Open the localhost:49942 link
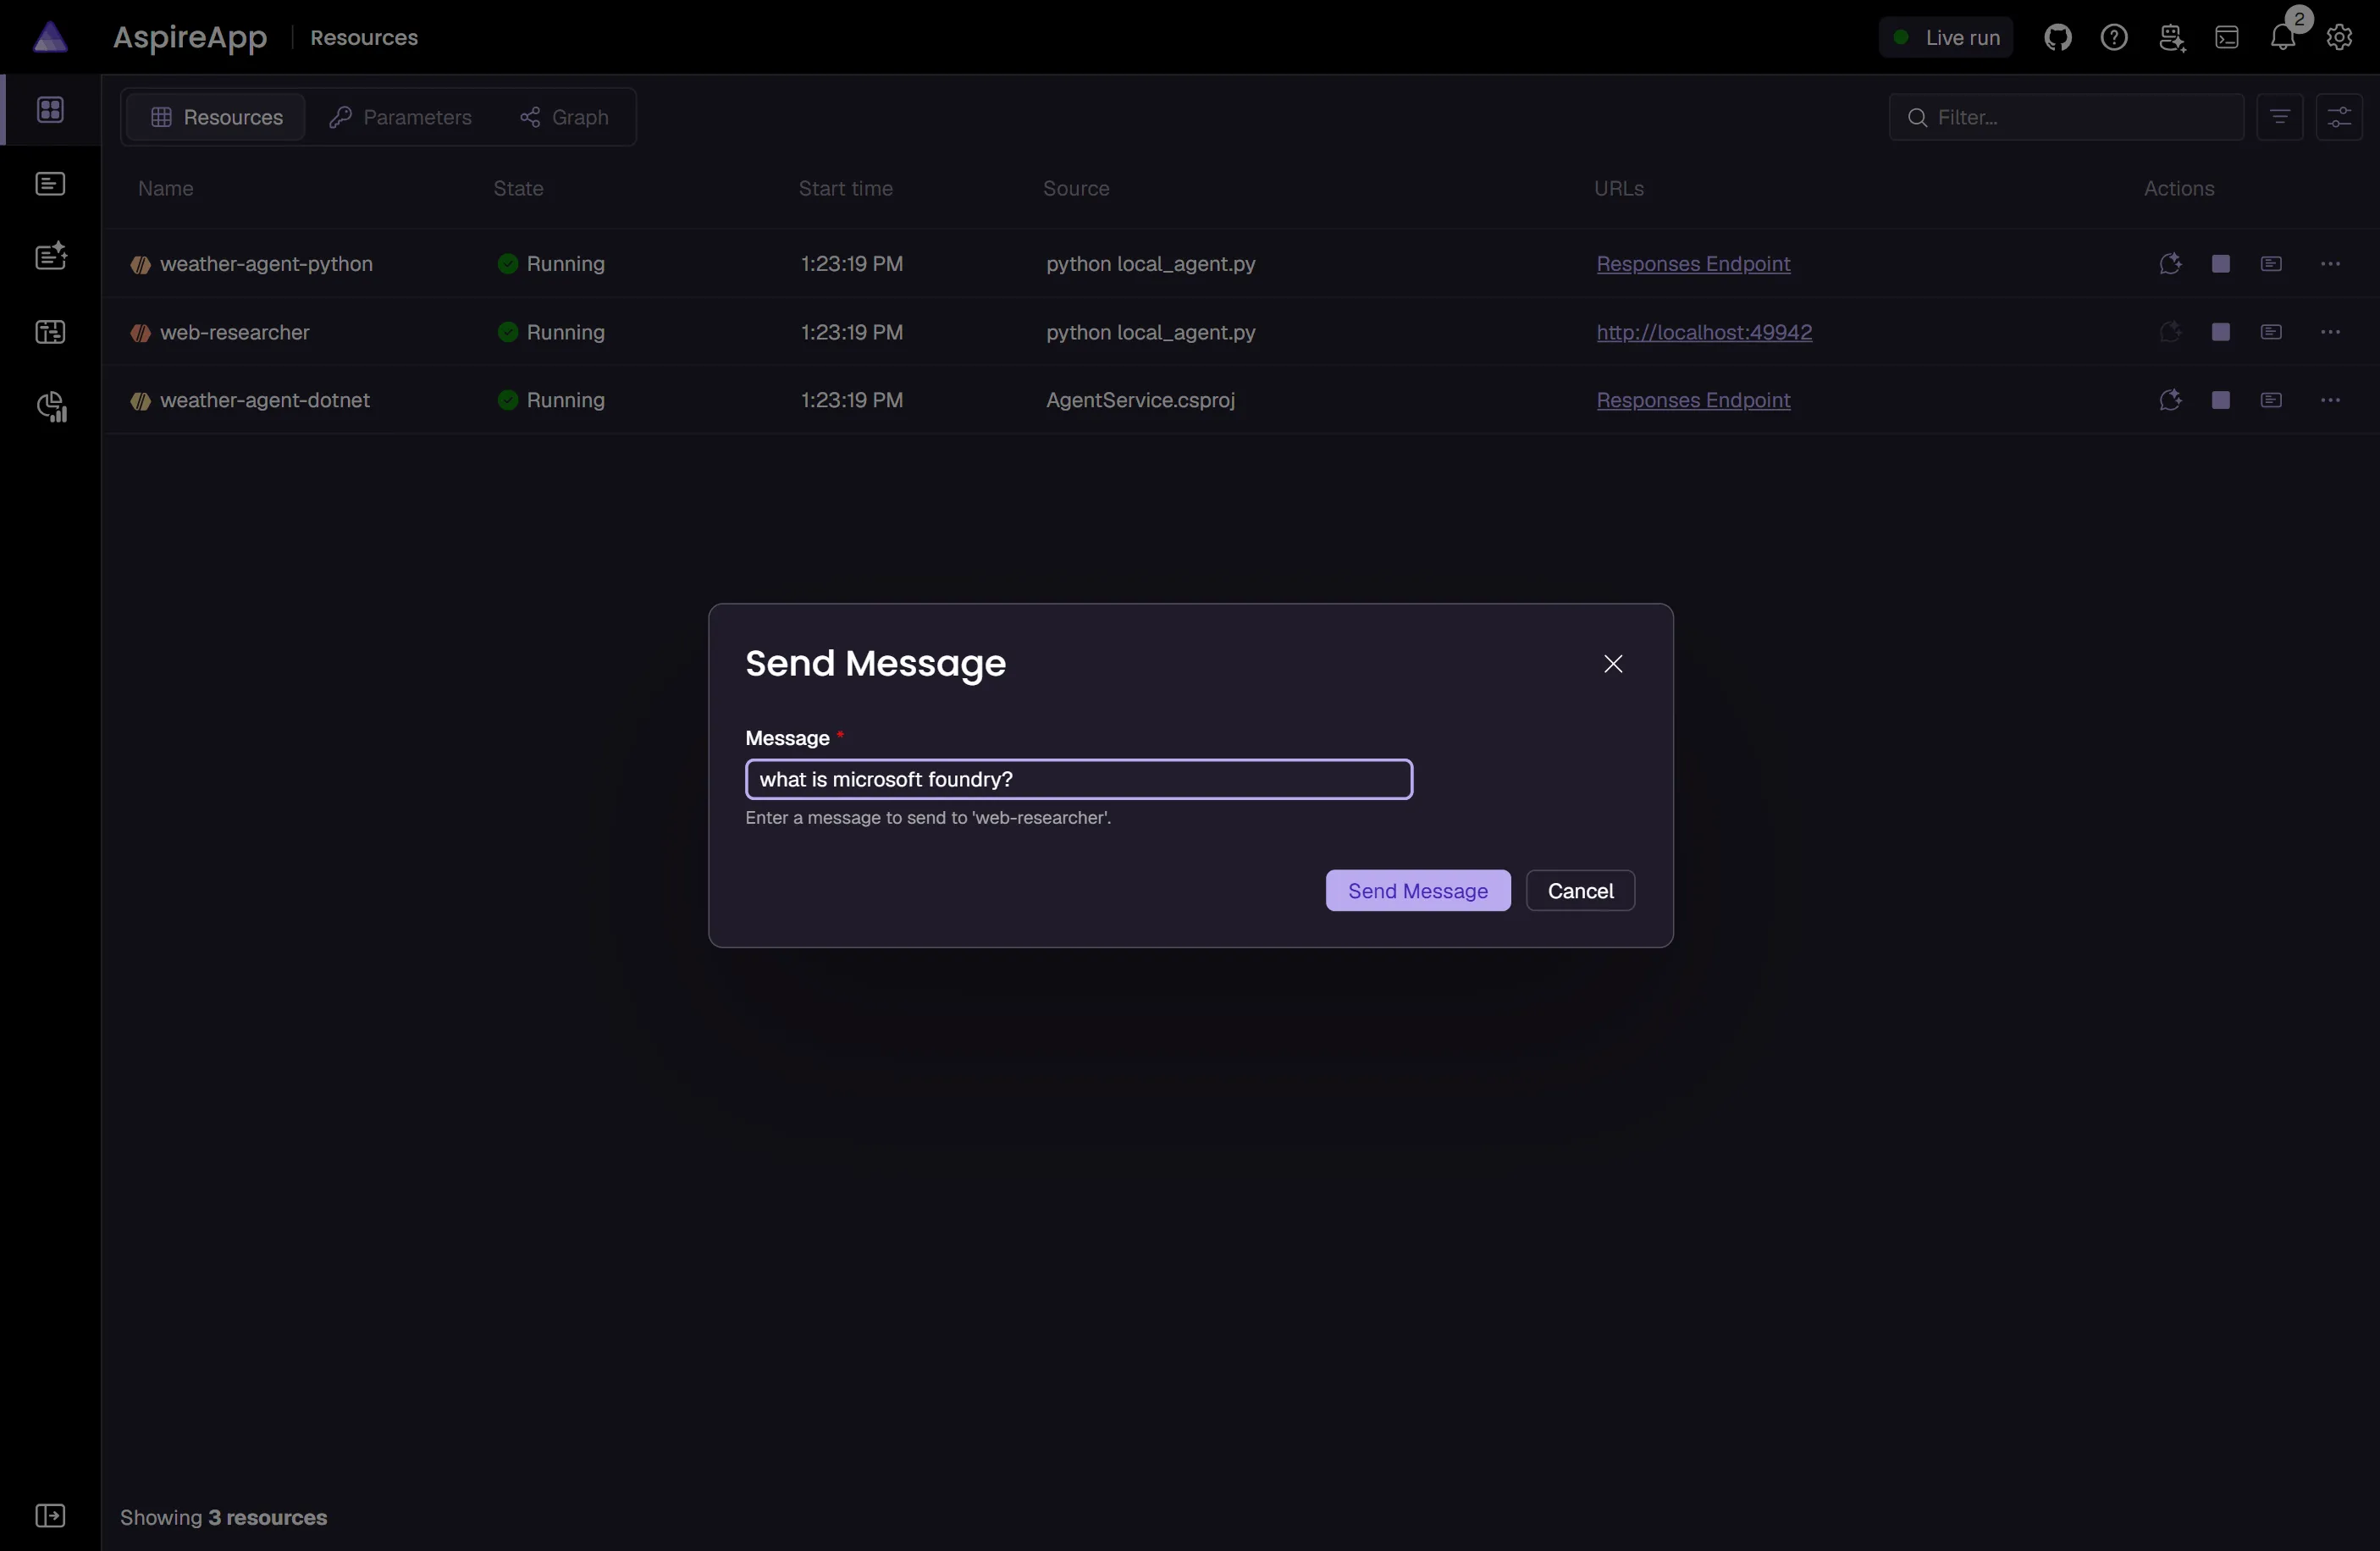Viewport: 2380px width, 1551px height. pyautogui.click(x=1703, y=332)
